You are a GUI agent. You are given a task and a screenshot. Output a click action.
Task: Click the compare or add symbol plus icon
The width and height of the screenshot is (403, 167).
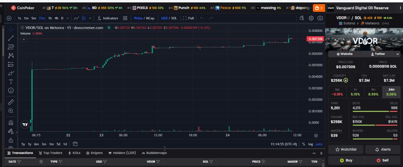[9, 18]
